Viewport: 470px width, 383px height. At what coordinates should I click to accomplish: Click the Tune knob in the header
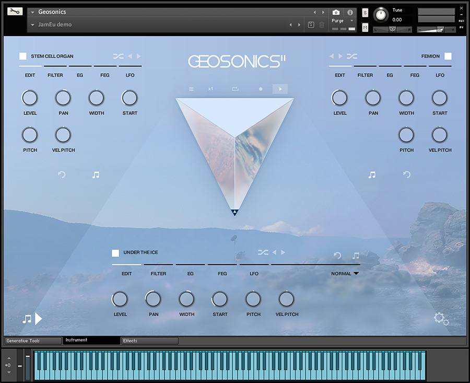pos(382,14)
